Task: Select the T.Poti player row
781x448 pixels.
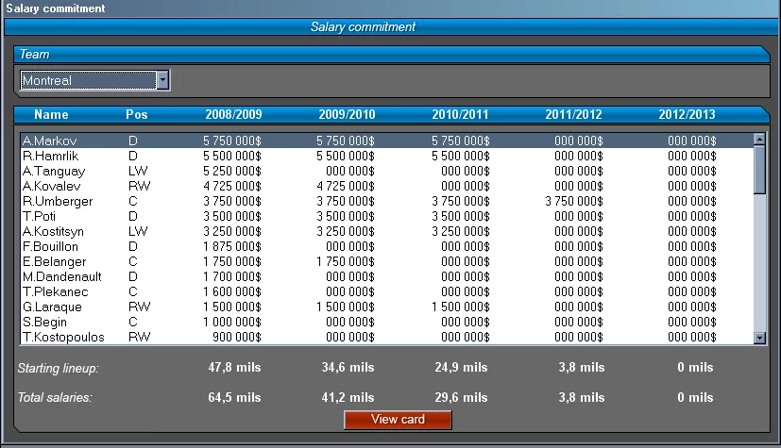Action: (x=387, y=216)
